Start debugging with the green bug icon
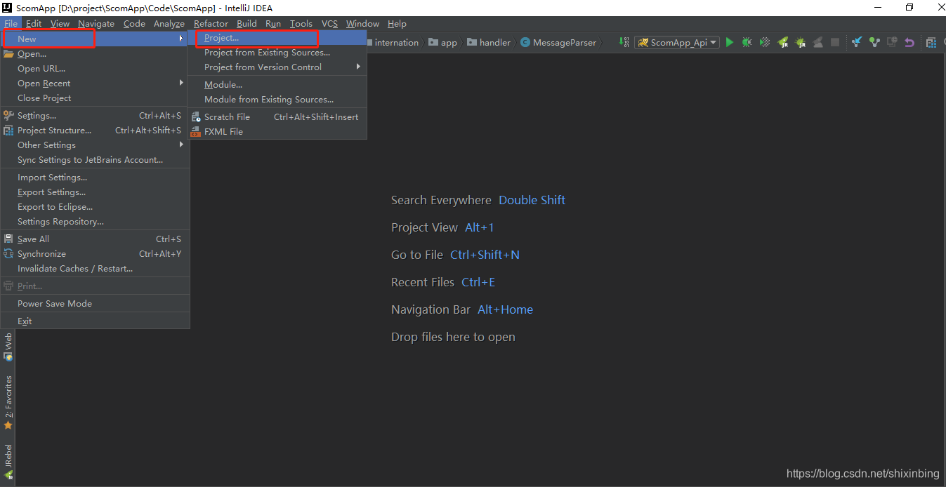The width and height of the screenshot is (946, 487). coord(747,42)
